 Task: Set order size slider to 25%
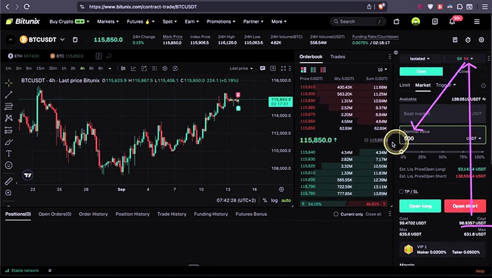click(x=422, y=153)
